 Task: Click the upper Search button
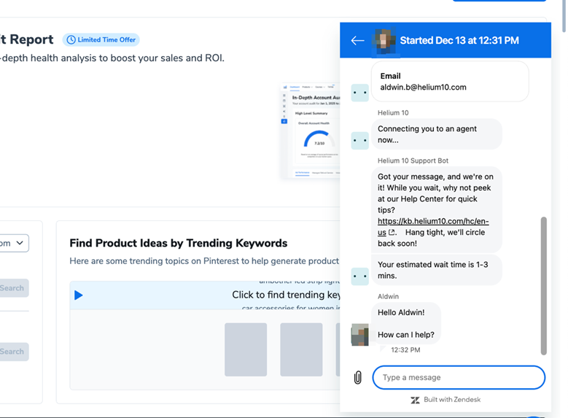[12, 288]
